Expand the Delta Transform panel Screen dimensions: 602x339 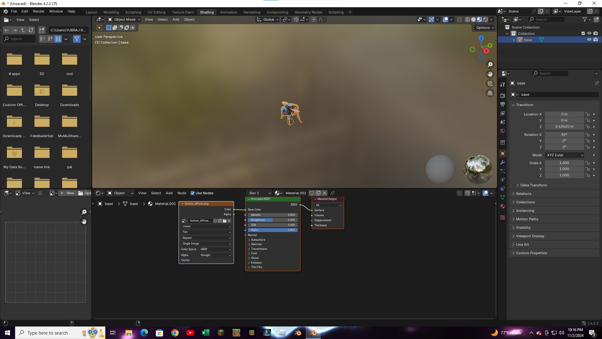533,185
